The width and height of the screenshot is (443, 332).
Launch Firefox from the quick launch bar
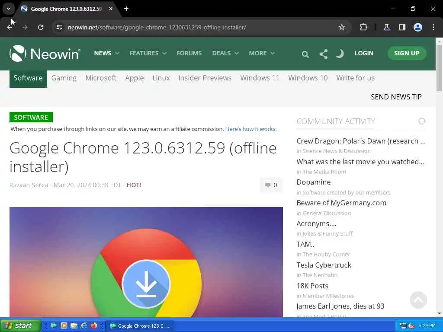tap(94, 326)
